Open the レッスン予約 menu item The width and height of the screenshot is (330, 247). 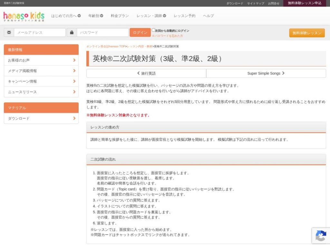pyautogui.click(x=184, y=16)
